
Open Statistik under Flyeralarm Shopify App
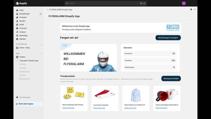tap(23, 75)
